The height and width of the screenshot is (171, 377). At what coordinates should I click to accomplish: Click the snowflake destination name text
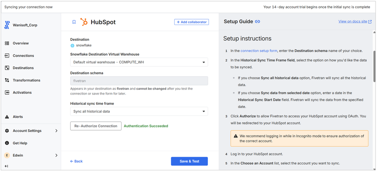click(x=84, y=45)
